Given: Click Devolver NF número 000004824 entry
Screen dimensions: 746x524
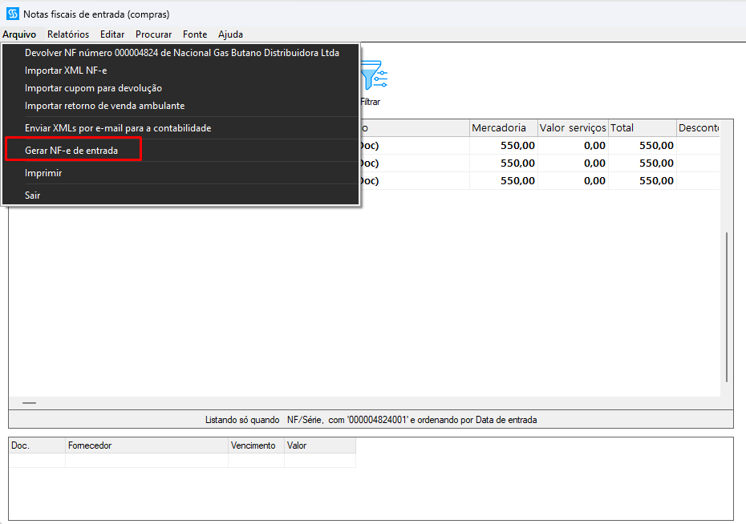Looking at the screenshot, I should click(x=180, y=53).
